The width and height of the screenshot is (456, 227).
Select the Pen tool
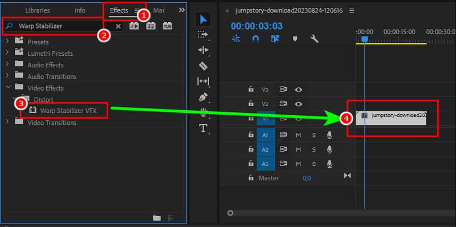click(203, 97)
